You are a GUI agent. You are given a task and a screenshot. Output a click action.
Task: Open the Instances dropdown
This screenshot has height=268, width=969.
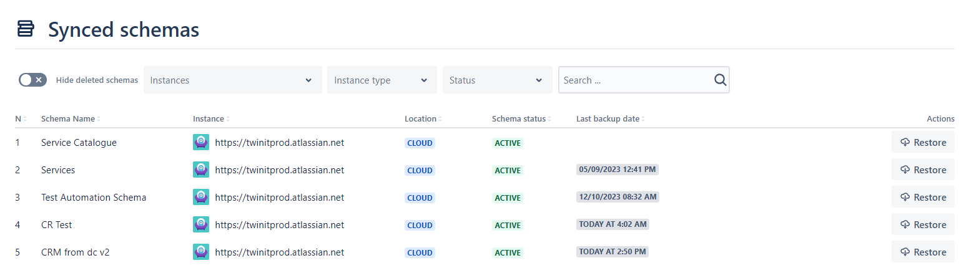[x=233, y=80]
